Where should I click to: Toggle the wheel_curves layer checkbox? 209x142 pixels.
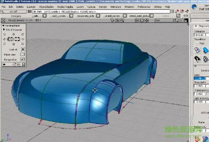click(125, 16)
